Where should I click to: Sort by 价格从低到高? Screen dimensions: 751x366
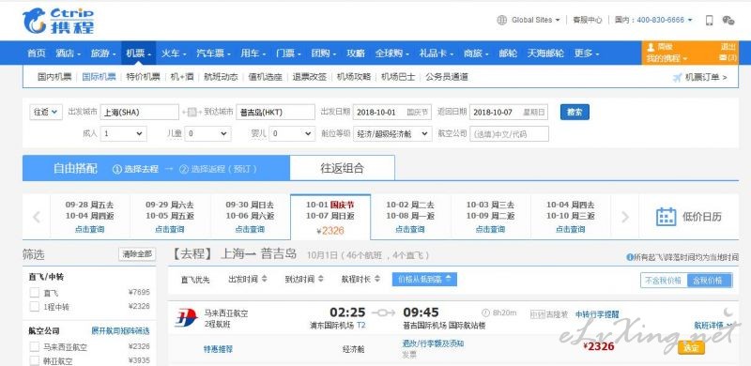424,280
